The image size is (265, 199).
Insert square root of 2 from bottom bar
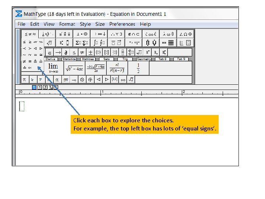131,80
